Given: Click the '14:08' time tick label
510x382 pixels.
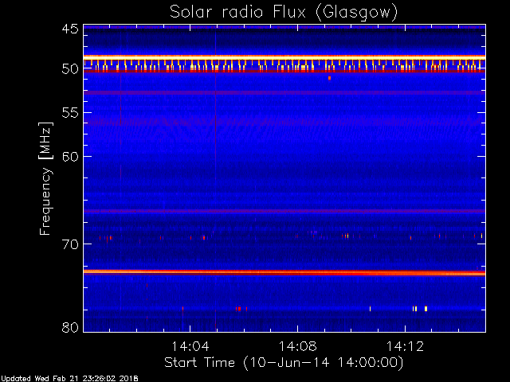Looking at the screenshot, I should click(297, 346).
